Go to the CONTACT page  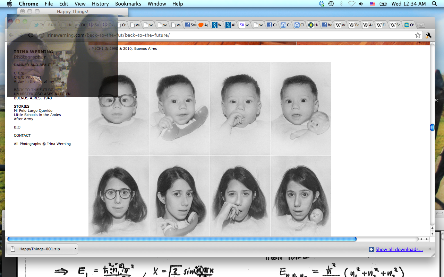coord(22,135)
